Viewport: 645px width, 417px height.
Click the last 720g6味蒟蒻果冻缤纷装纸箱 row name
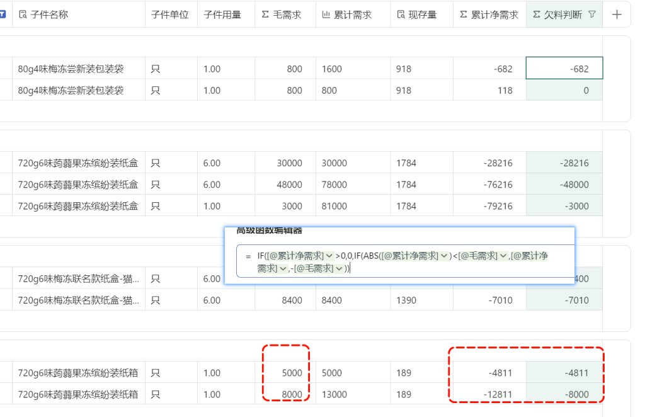[x=77, y=394]
